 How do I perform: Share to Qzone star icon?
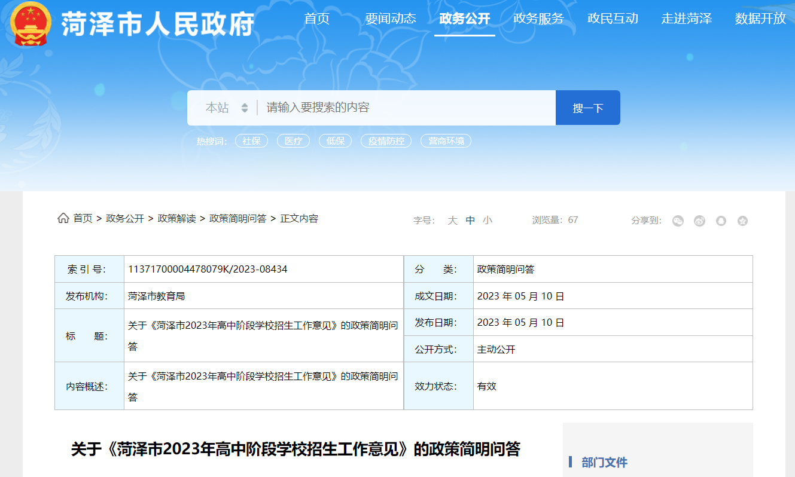click(x=742, y=221)
